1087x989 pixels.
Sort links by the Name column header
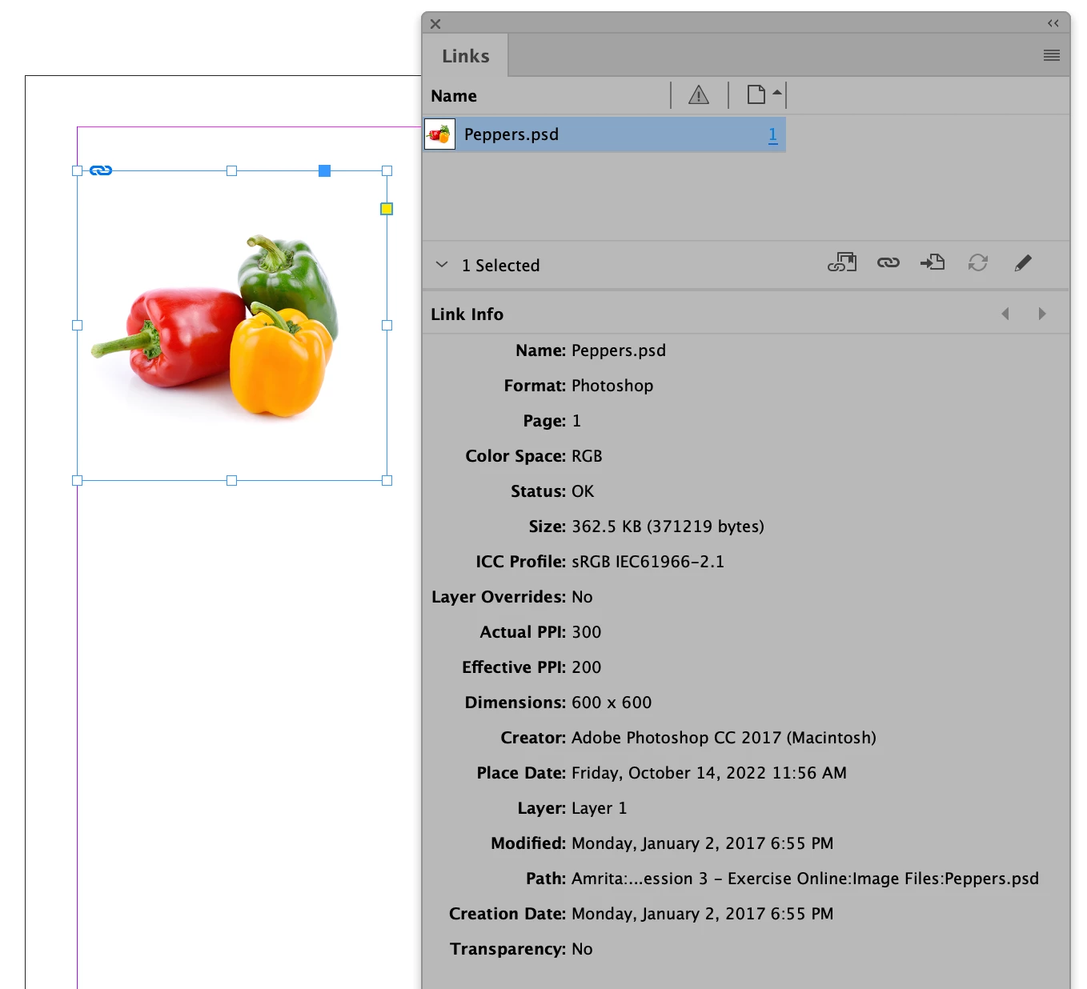pos(454,96)
